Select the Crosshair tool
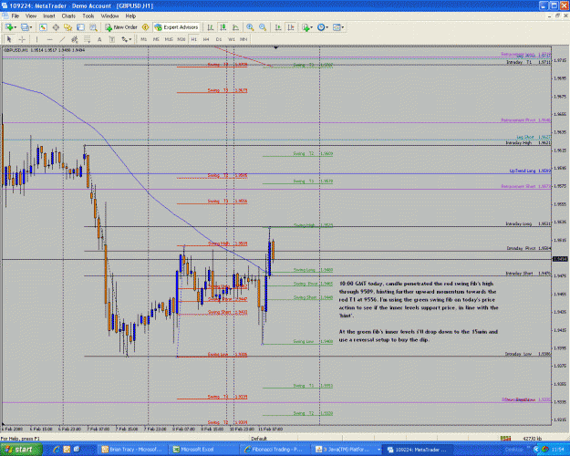Screen dimensions: 570x456 22,39
